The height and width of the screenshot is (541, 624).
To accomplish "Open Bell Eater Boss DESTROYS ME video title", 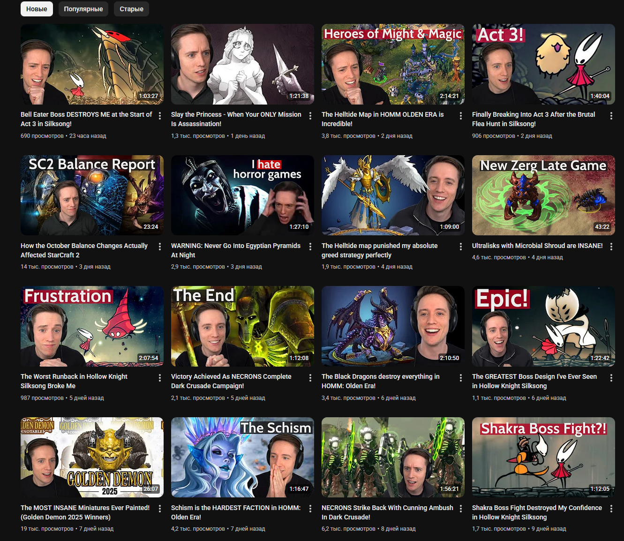I will click(x=86, y=119).
